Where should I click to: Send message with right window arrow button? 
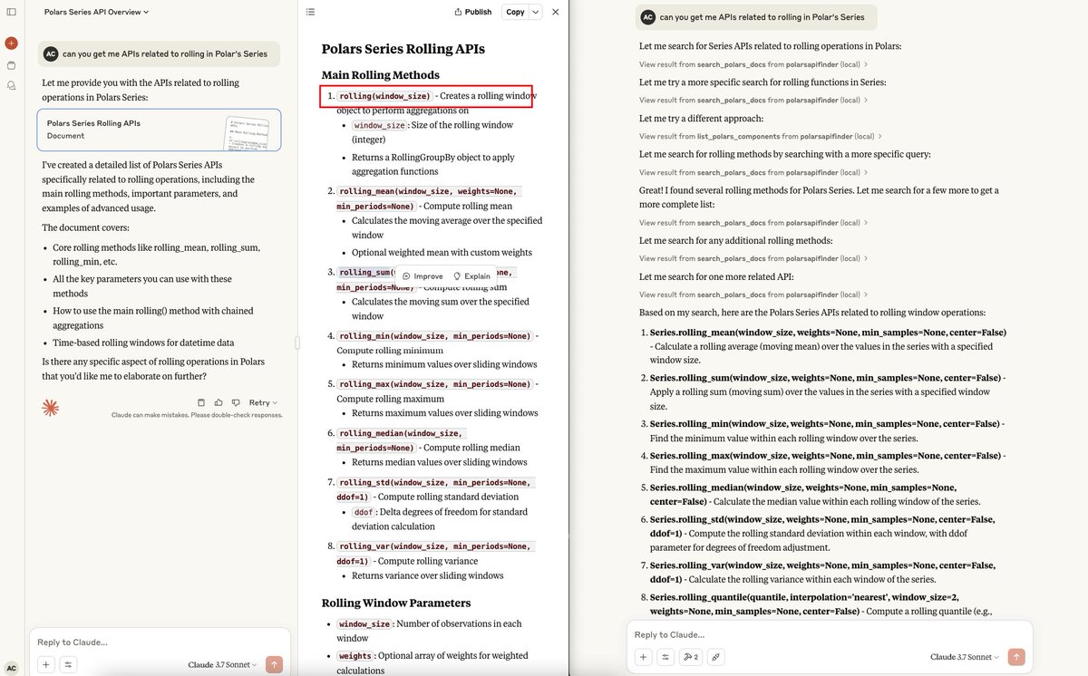(x=1016, y=657)
